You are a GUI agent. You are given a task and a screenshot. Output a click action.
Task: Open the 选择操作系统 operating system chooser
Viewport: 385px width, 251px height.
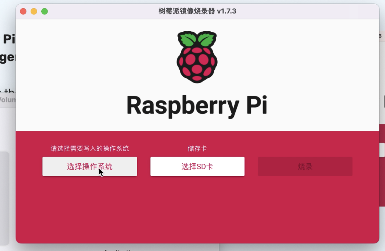tap(89, 166)
